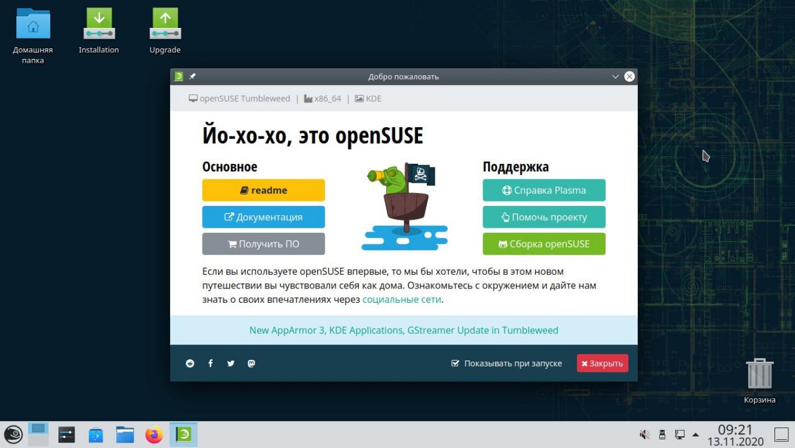Click the virtual desktop pager in taskbar
Image resolution: width=795 pixels, height=448 pixels.
pos(39,434)
